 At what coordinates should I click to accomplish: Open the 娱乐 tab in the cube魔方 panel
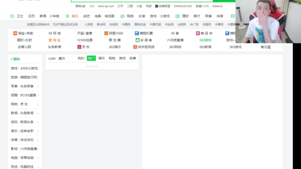point(102,58)
